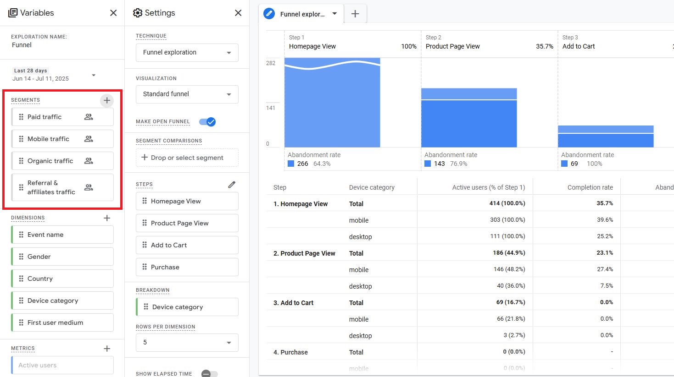The width and height of the screenshot is (674, 377).
Task: Click drag handle of Add to Cart step
Action: (145, 245)
